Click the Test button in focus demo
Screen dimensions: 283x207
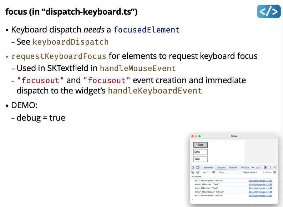point(201,145)
